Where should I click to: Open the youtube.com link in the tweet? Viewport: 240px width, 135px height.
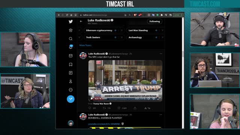104,124
